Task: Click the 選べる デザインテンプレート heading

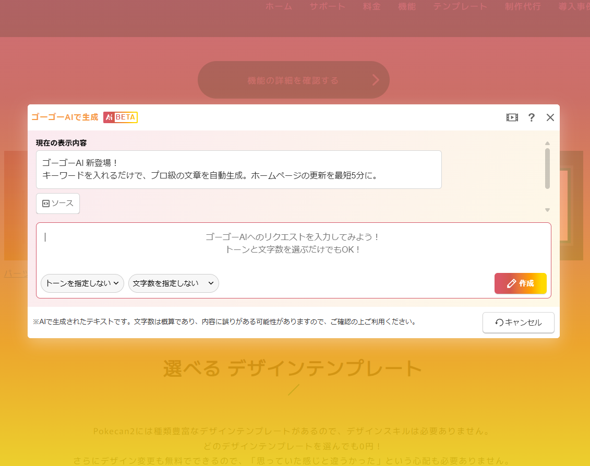Action: click(x=292, y=368)
